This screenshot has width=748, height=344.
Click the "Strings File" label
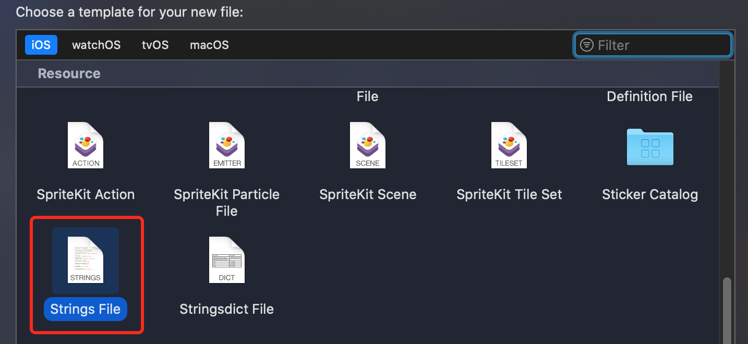pyautogui.click(x=86, y=309)
